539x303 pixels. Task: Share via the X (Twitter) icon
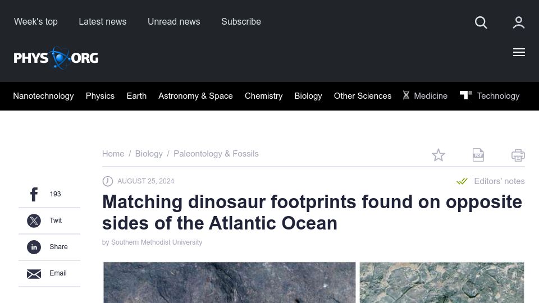[x=34, y=221]
